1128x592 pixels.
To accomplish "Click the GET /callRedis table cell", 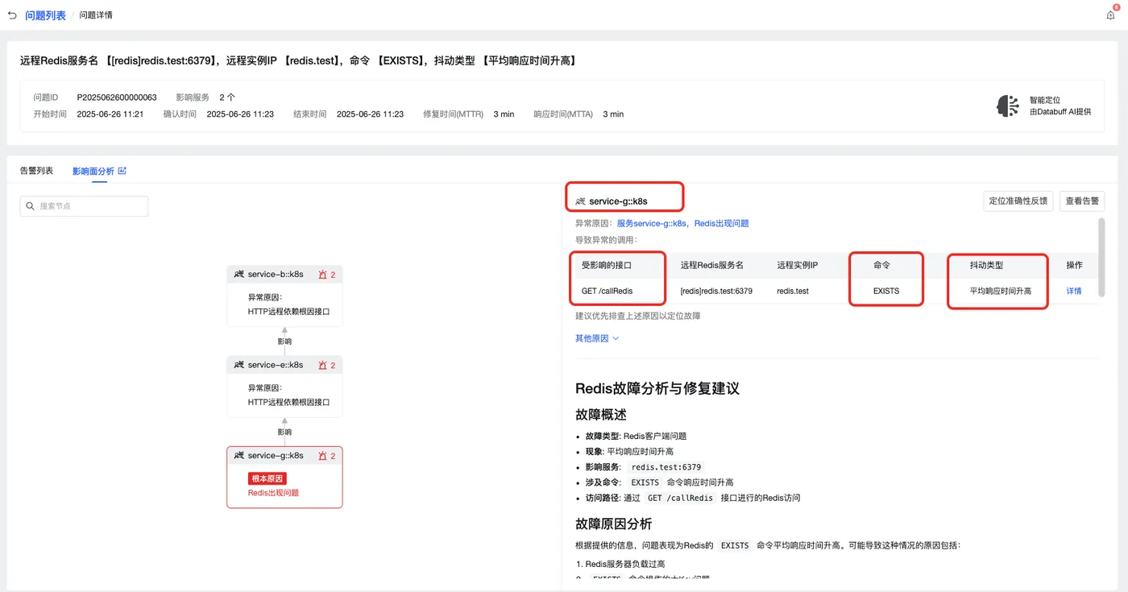I will [607, 291].
